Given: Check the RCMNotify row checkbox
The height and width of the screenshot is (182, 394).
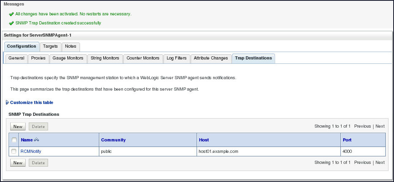Looking at the screenshot, I should [x=14, y=151].
